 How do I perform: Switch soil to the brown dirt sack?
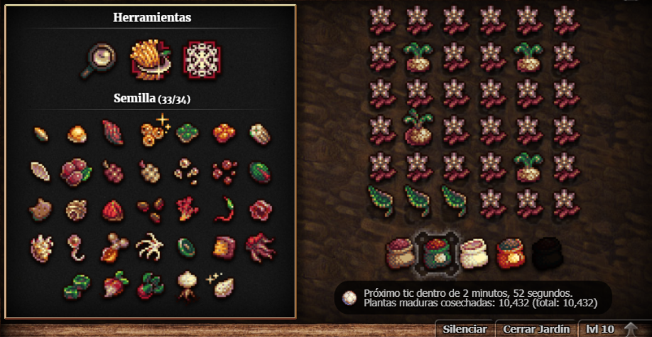coord(400,253)
